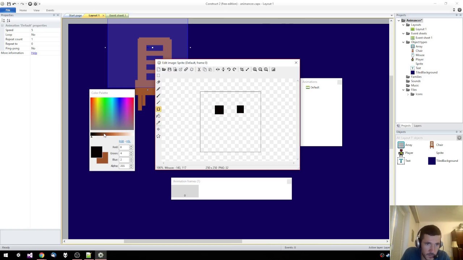
Task: Click the Red value input field
Action: pos(124,147)
